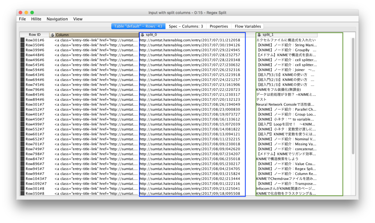Open the Hilite menu
Image resolution: width=375 pixels, height=223 pixels.
(x=36, y=19)
